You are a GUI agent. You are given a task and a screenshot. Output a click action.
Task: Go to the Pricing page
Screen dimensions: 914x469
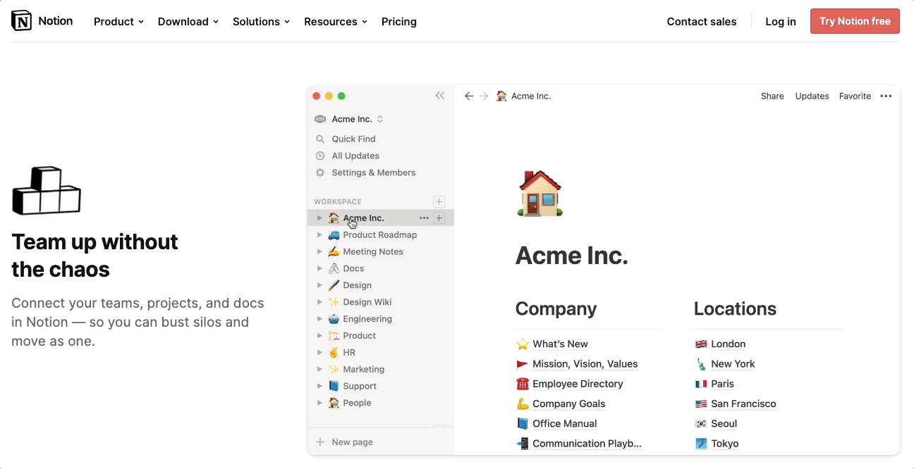tap(399, 22)
